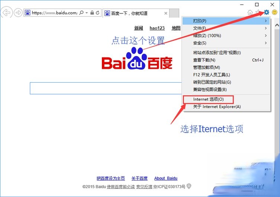Click the Baidu logo image
This screenshot has width=280, height=197.
tap(137, 58)
